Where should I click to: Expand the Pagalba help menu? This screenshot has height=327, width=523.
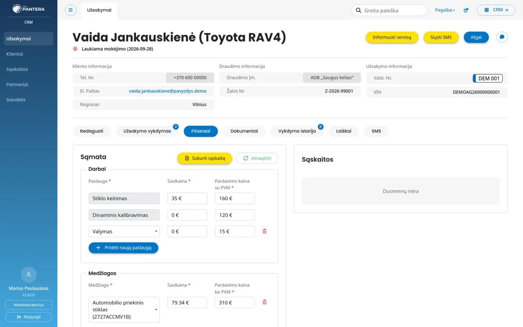click(445, 10)
